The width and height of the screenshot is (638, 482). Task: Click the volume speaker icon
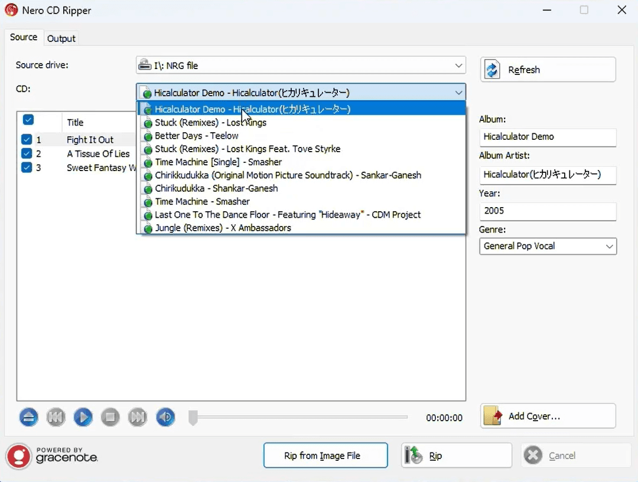click(165, 417)
